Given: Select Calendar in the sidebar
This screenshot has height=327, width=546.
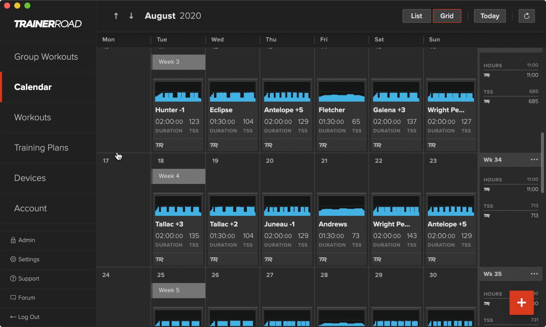Looking at the screenshot, I should pos(33,87).
